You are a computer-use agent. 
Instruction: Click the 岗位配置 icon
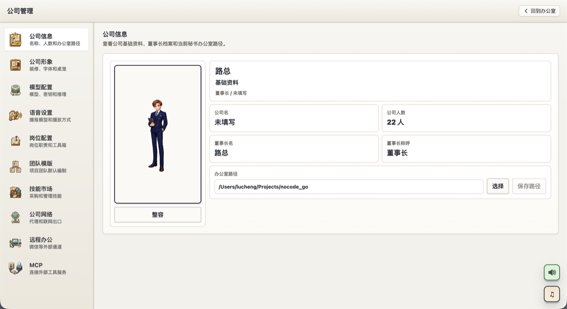15,141
